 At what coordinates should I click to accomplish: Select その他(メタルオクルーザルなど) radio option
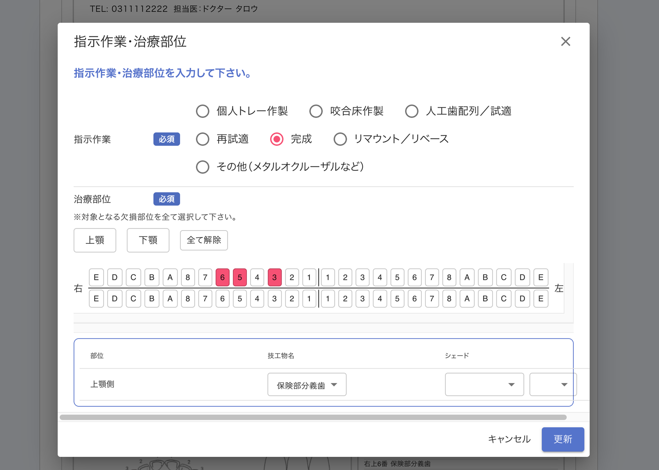tap(203, 167)
